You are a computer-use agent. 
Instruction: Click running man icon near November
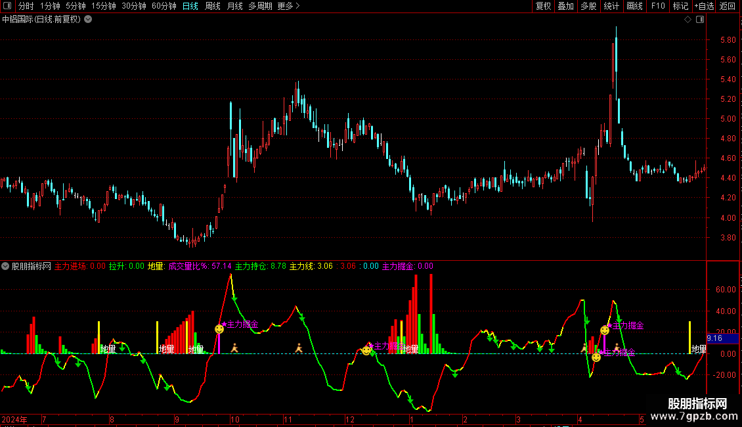(299, 348)
